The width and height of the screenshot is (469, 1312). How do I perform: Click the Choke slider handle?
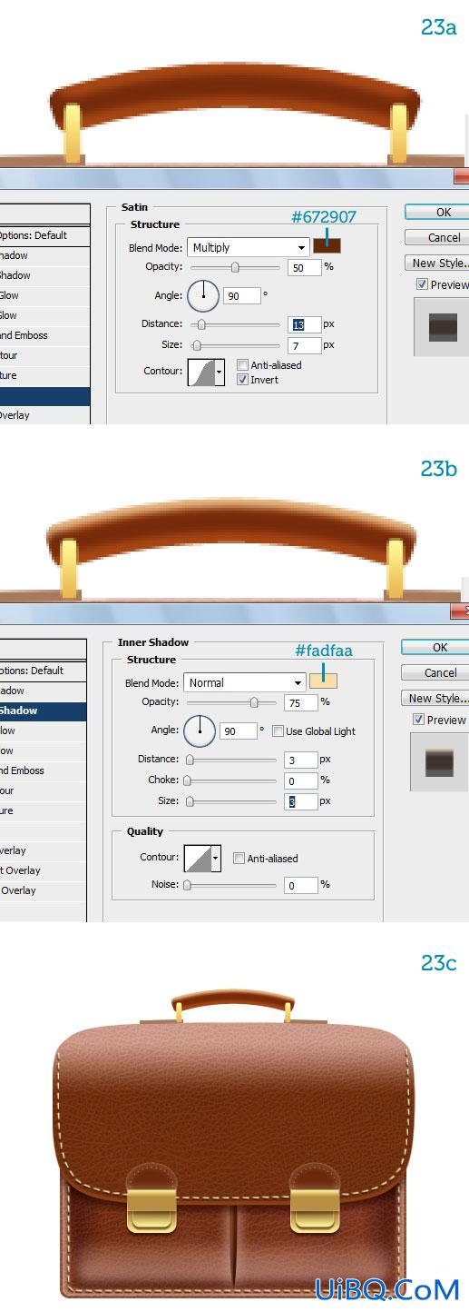click(x=188, y=780)
